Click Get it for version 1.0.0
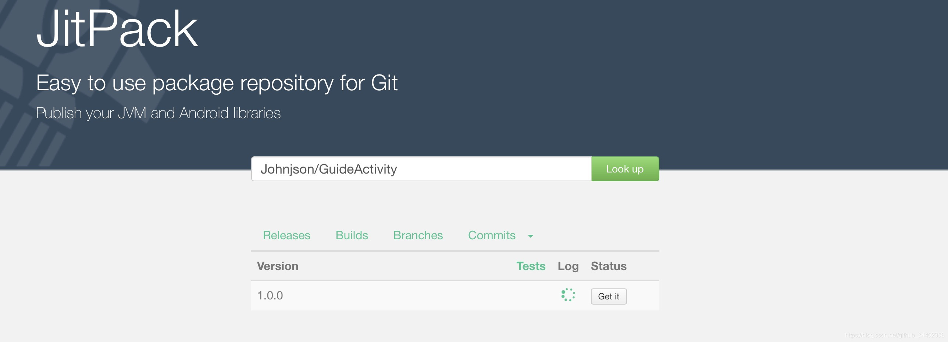 pos(608,296)
